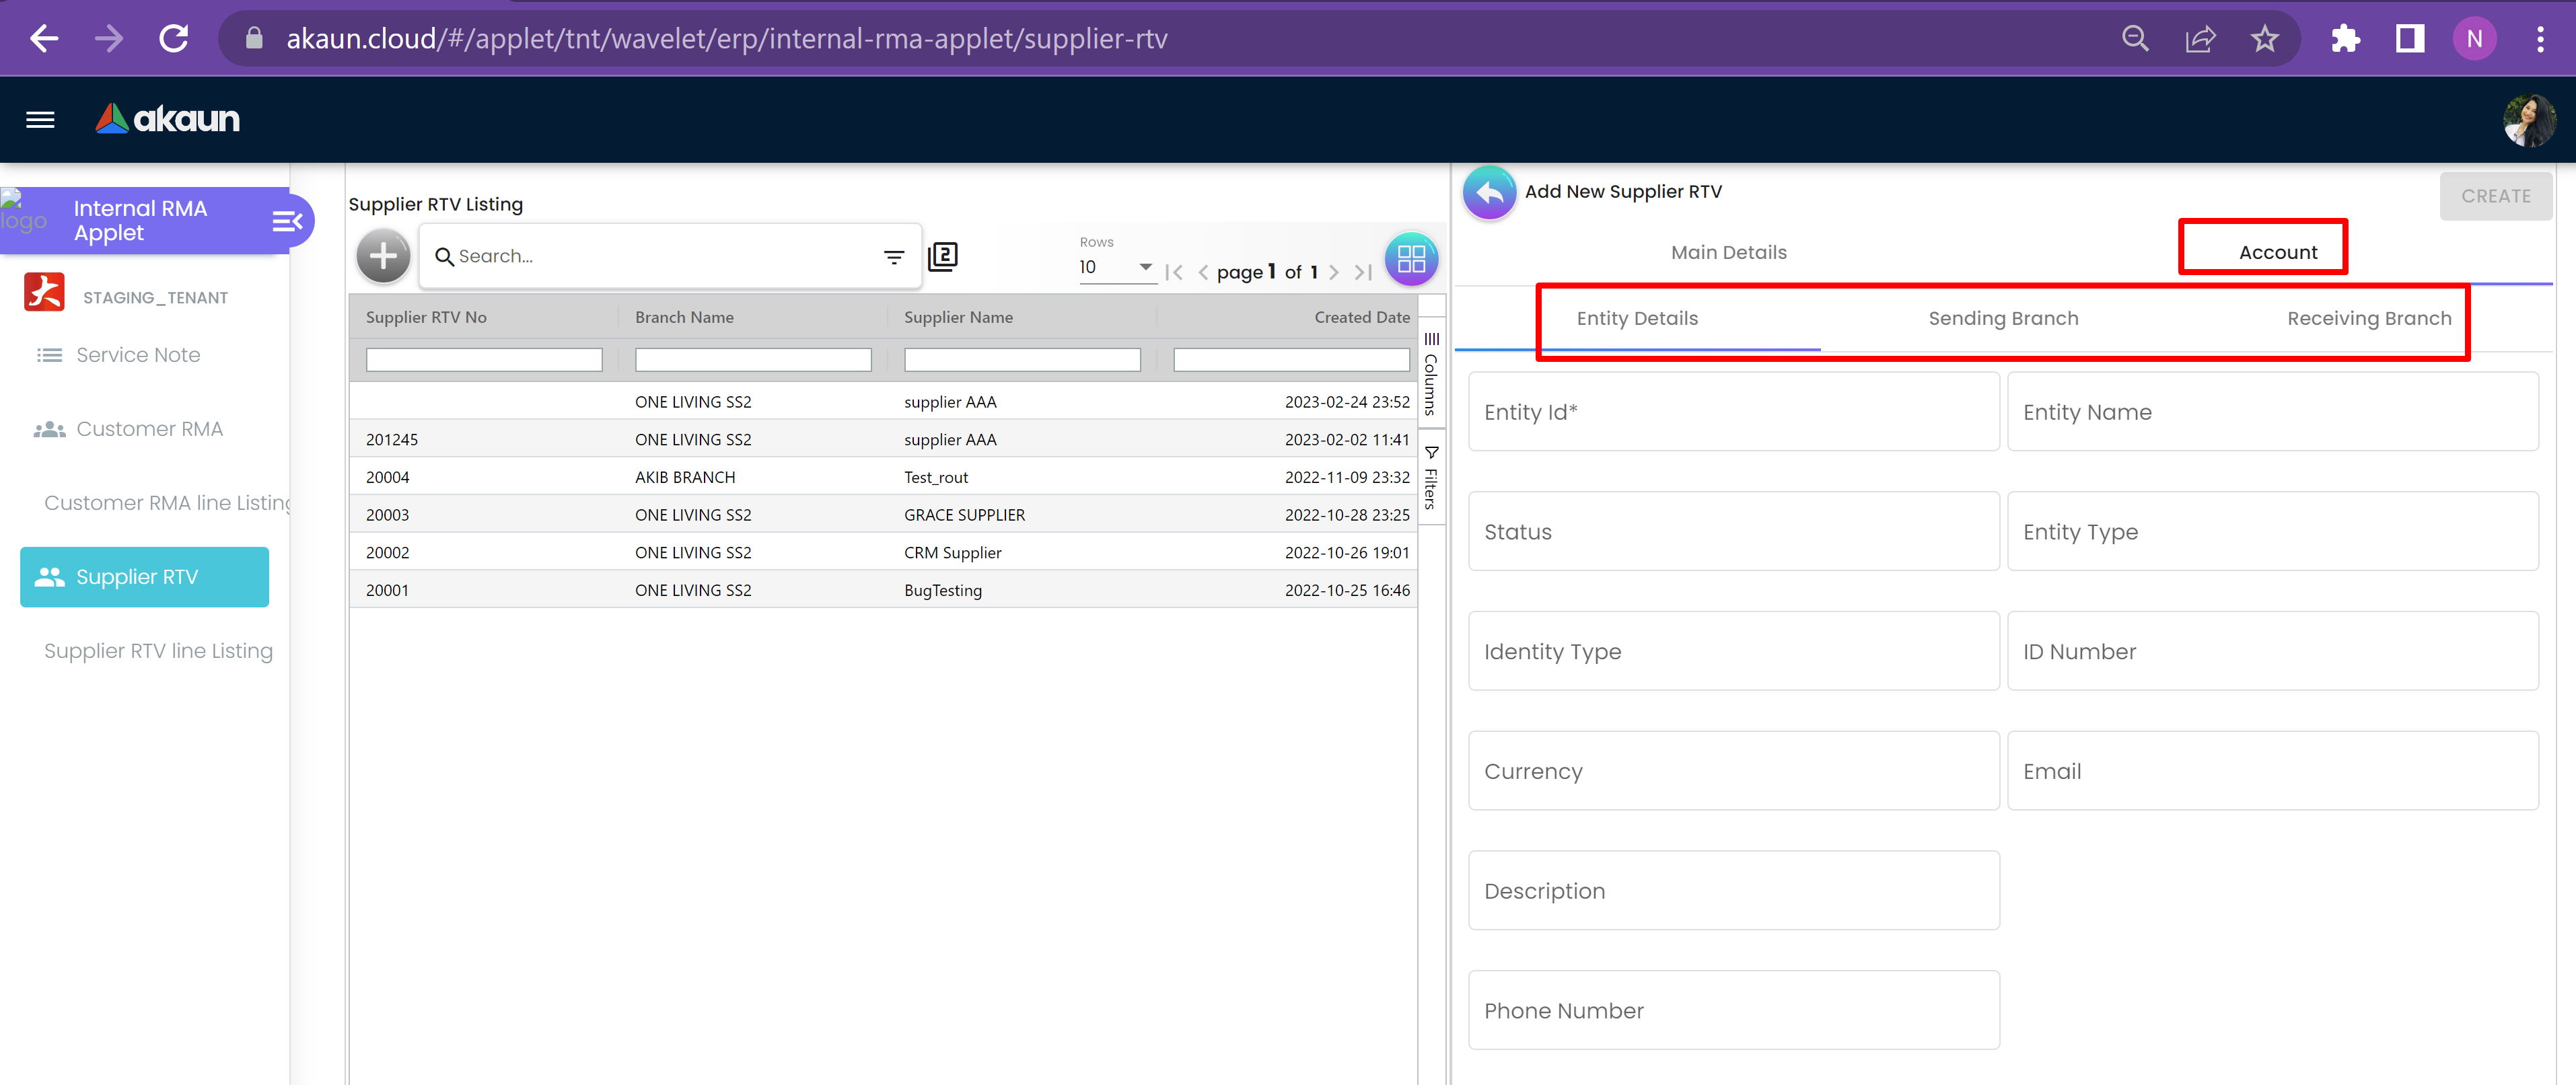Image resolution: width=2576 pixels, height=1085 pixels.
Task: Toggle the Columns side panel
Action: point(1431,374)
